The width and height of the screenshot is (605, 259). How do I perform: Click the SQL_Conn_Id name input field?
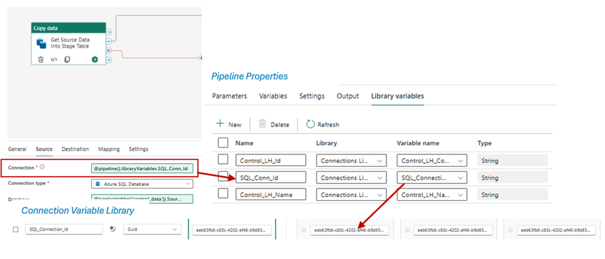(271, 178)
